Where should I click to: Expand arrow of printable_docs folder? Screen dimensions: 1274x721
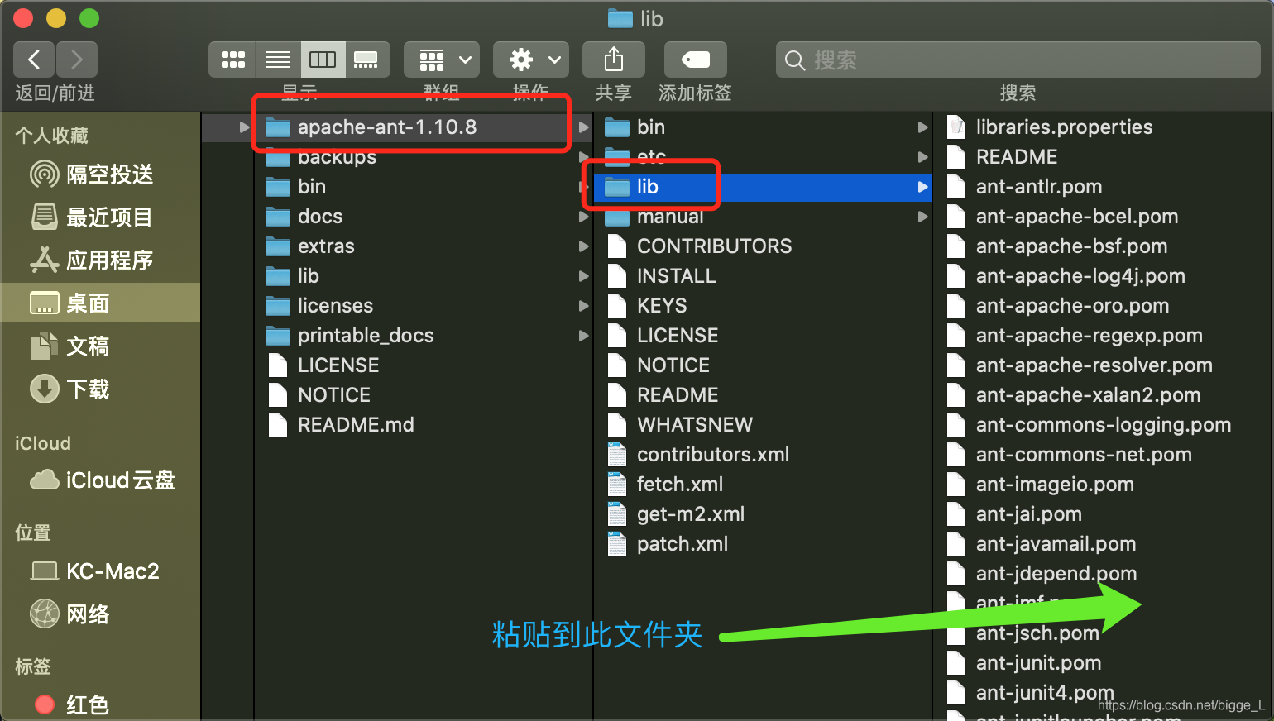tap(584, 336)
